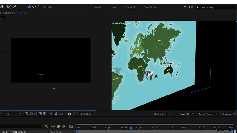Toggle the transparency grid
The width and height of the screenshot is (237, 133).
31,114
